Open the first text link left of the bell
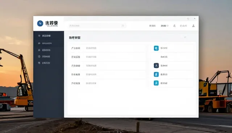The image size is (232, 133). tap(152, 26)
